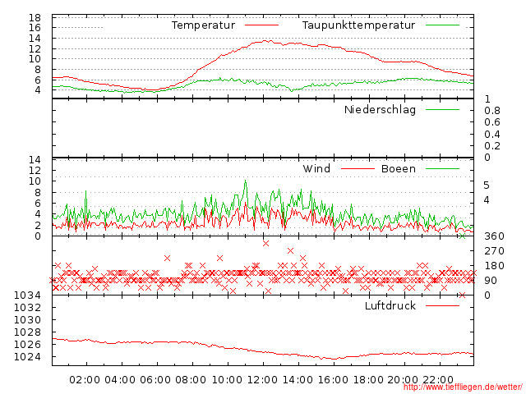Click the 0.2 precipitation axis label
Screen dimensions: 526x394
492,146
